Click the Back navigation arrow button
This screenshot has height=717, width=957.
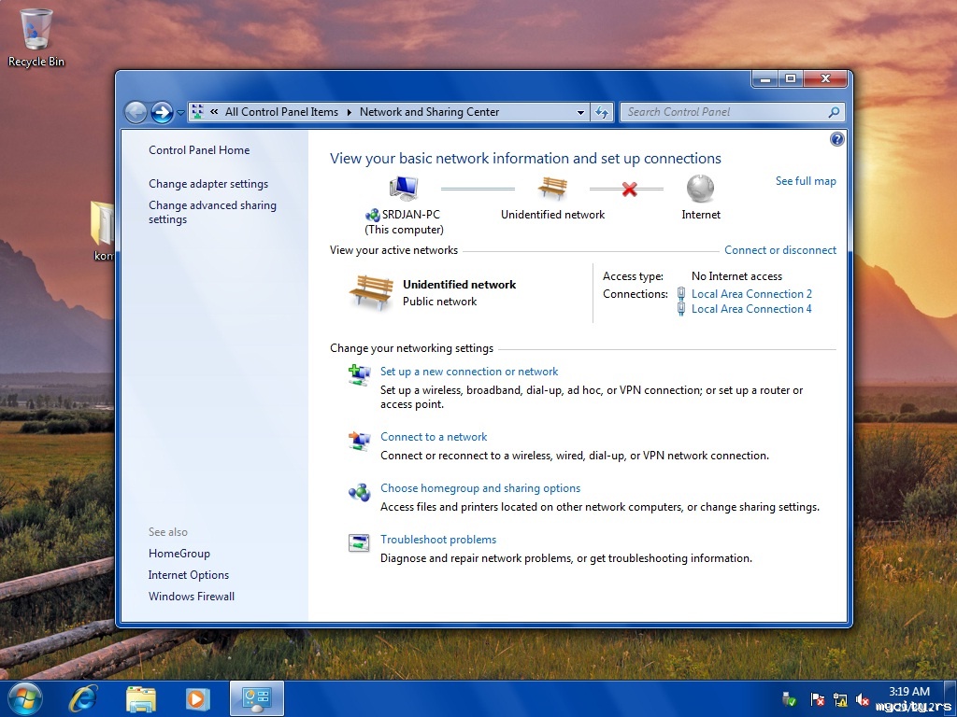coord(136,112)
